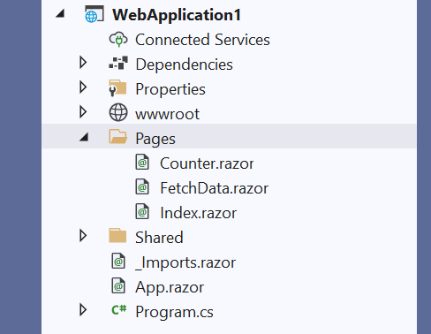Expand the Shared folder
The height and width of the screenshot is (334, 431).
[83, 236]
